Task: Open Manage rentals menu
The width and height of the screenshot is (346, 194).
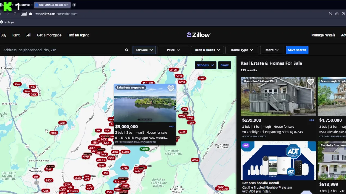Action: pos(323,35)
